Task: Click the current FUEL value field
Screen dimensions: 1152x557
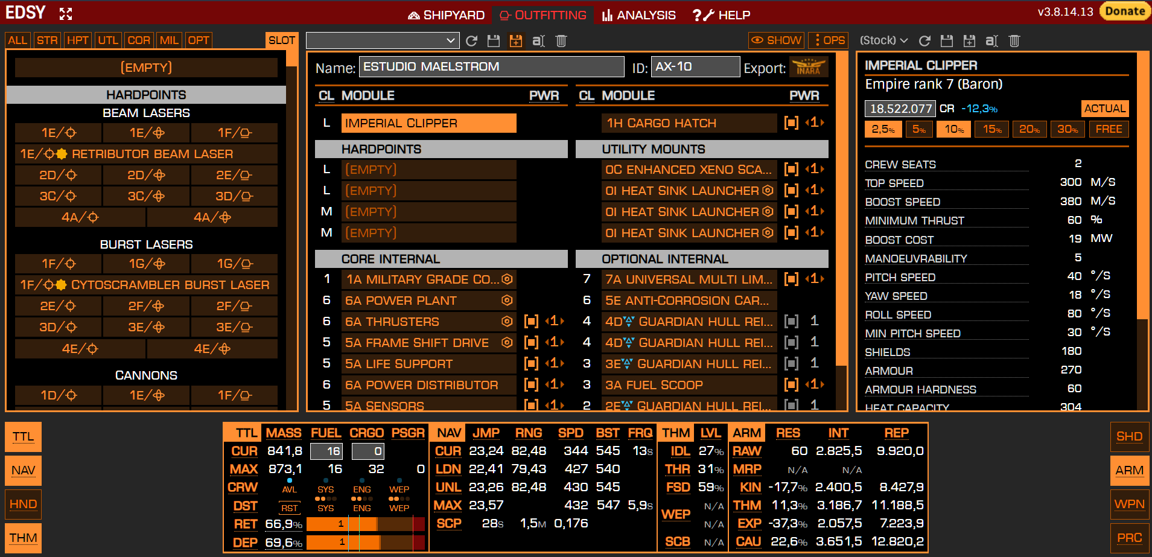Action: pyautogui.click(x=326, y=451)
